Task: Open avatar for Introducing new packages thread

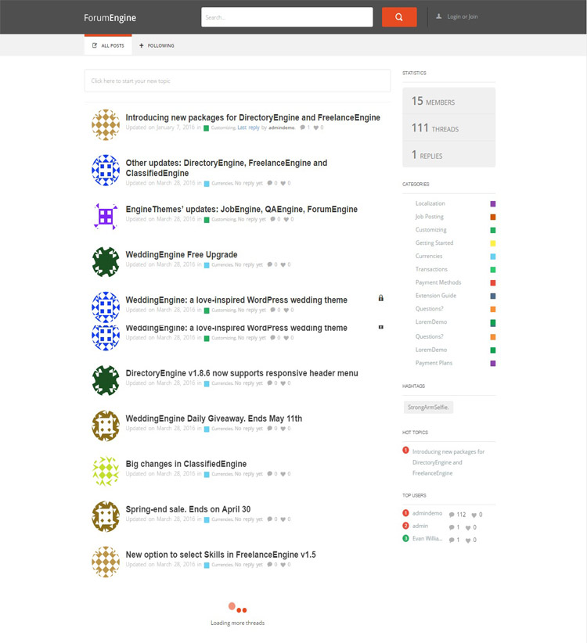Action: [x=106, y=124]
